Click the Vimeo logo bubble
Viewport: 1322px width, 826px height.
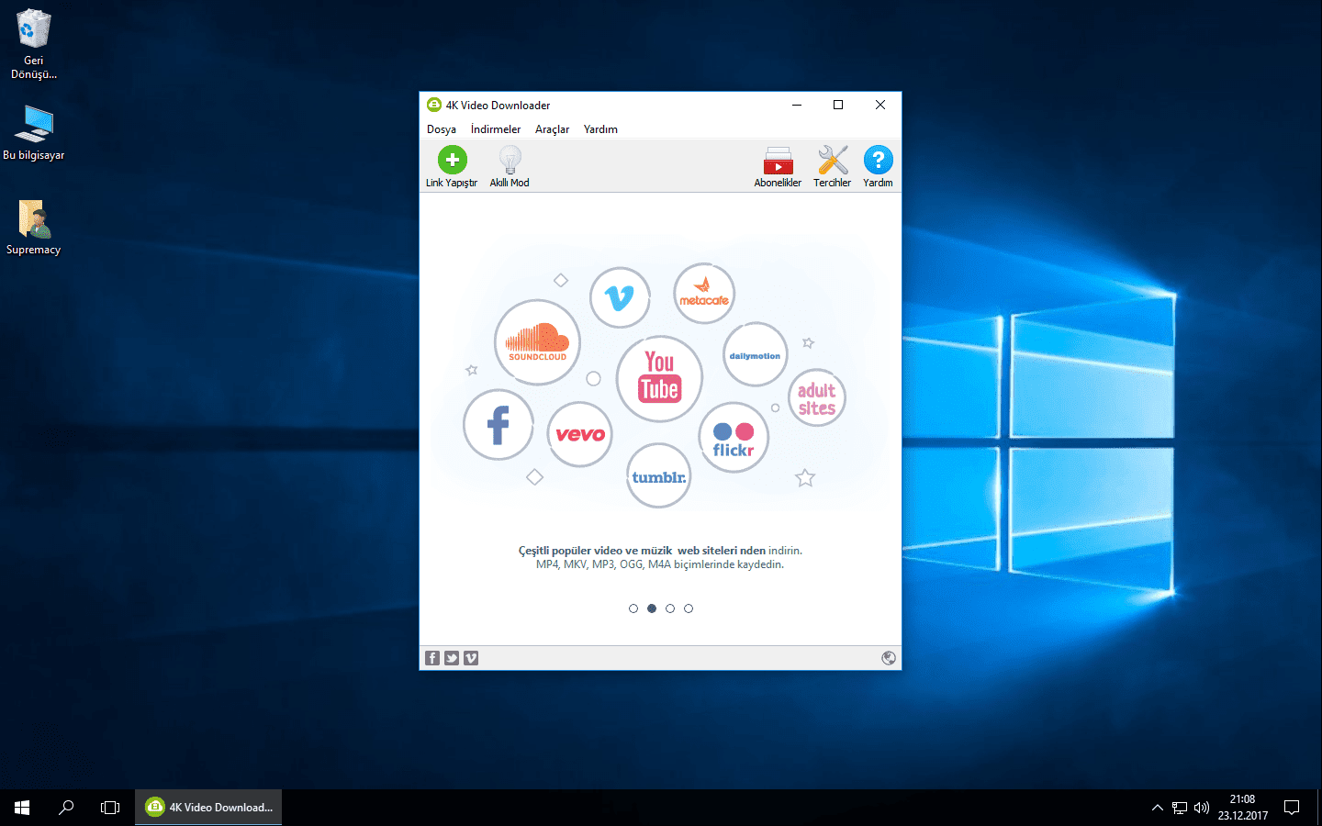pyautogui.click(x=620, y=297)
